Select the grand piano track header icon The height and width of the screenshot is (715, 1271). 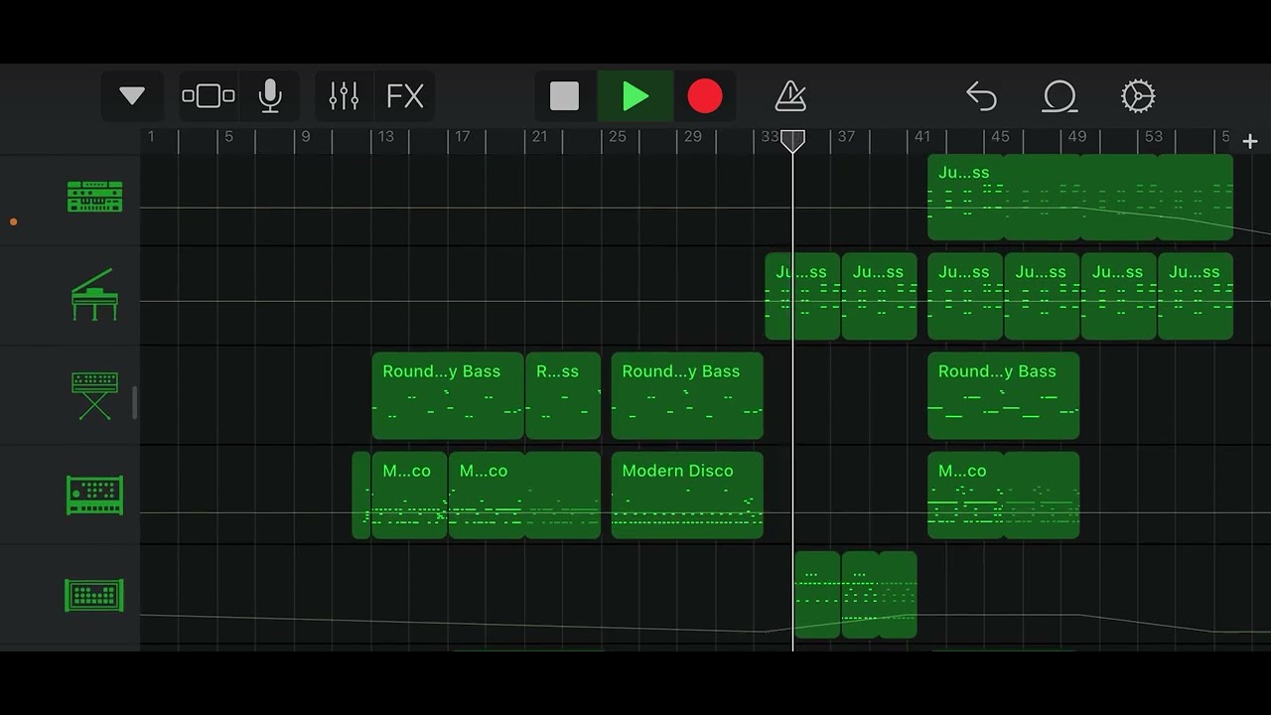(x=95, y=295)
